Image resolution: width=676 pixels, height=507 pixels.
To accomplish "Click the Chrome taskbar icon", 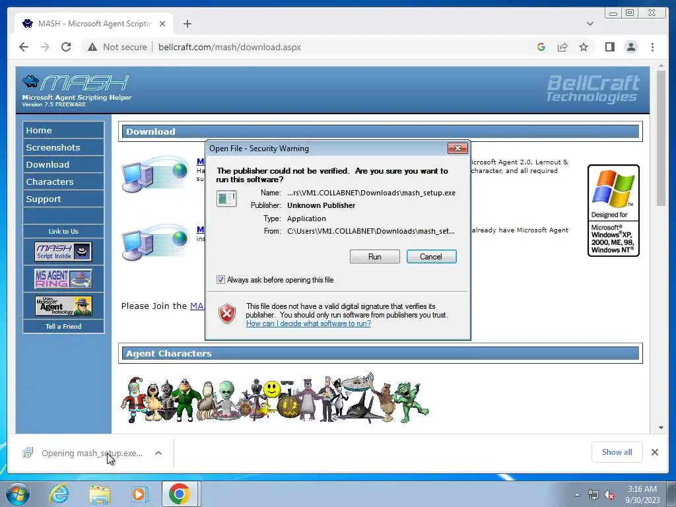I will (x=180, y=494).
